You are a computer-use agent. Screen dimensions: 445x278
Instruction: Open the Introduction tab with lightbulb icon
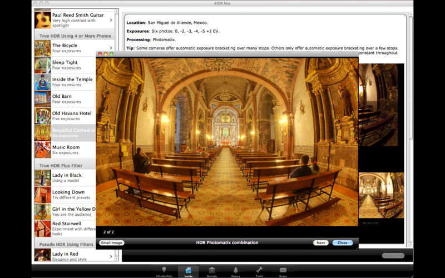164,272
